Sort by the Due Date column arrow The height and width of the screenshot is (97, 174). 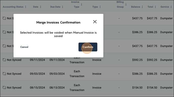pyautogui.click(x=62, y=7)
